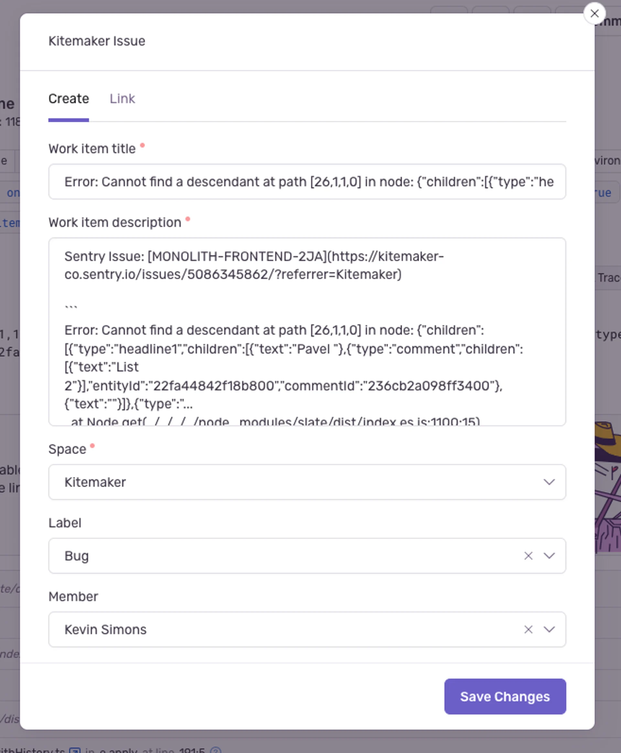Viewport: 621px width, 753px height.
Task: Click the Kitemaker Issue dialog heading
Action: [x=97, y=41]
